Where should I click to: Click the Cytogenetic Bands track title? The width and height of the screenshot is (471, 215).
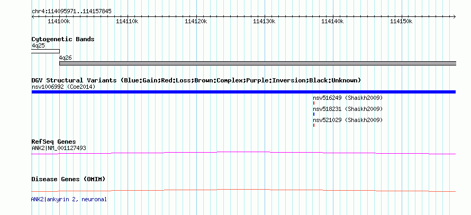[63, 39]
